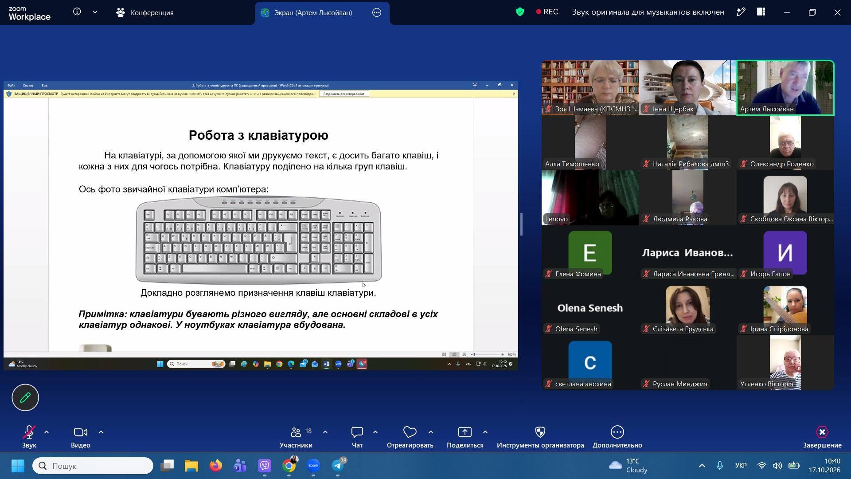
Task: Open the system volume control
Action: (x=777, y=466)
